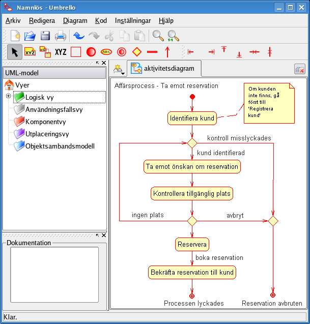The width and height of the screenshot is (310, 324).
Task: Open the Hjälp menu
Action: click(x=166, y=21)
